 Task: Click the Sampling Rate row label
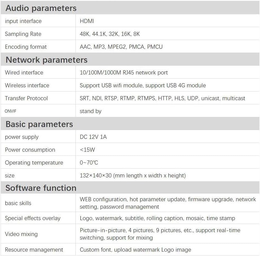pos(23,34)
